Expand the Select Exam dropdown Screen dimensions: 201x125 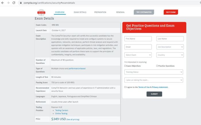(138, 55)
